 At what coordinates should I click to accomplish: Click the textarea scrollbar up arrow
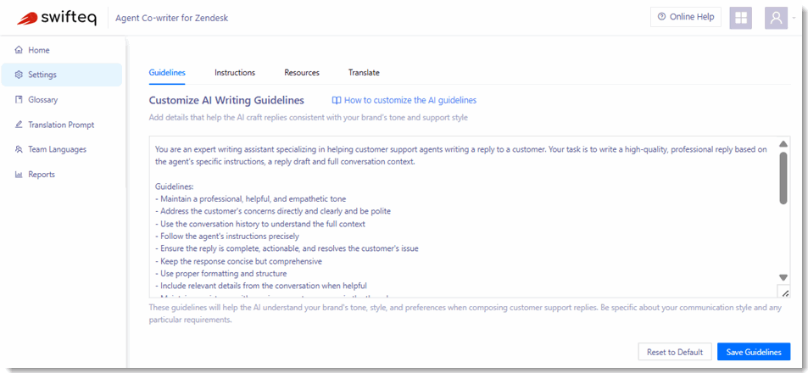[x=783, y=144]
